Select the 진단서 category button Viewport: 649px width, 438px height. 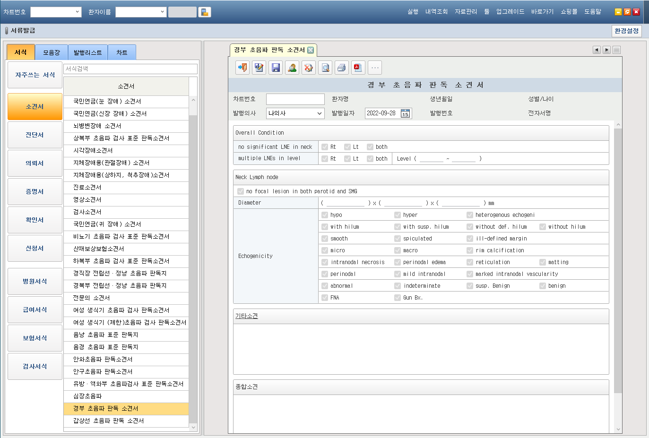[x=35, y=135]
